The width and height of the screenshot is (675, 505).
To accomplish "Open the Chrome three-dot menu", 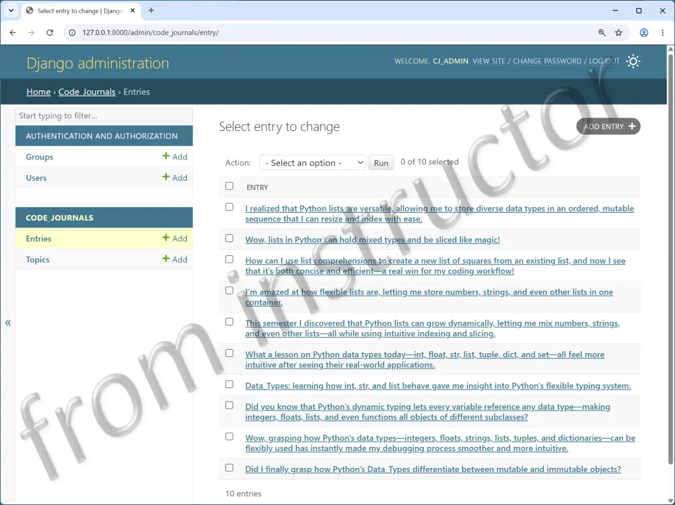I will coord(663,32).
